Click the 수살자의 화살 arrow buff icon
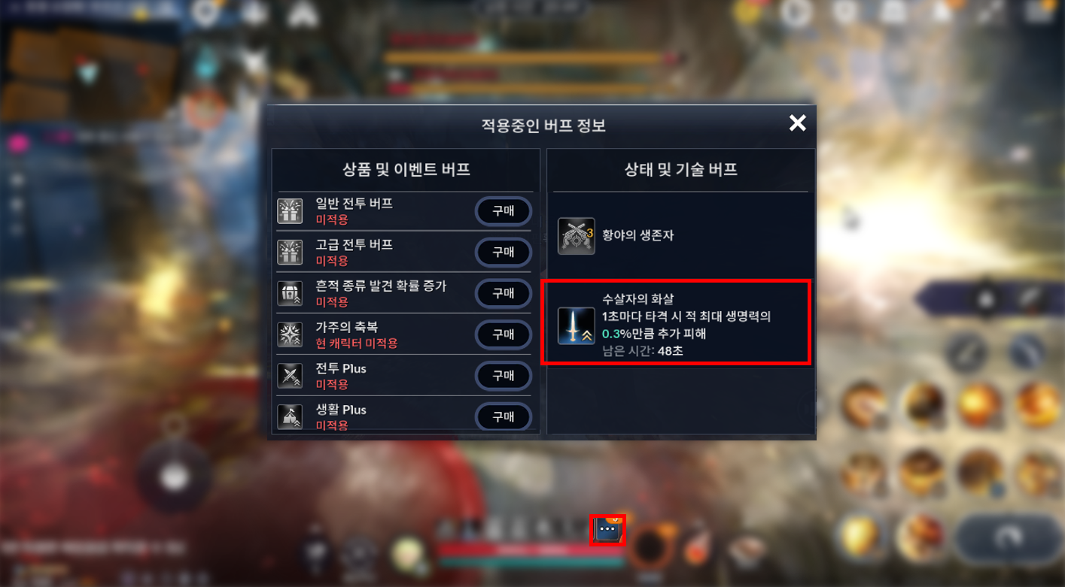1065x587 pixels. (x=577, y=325)
